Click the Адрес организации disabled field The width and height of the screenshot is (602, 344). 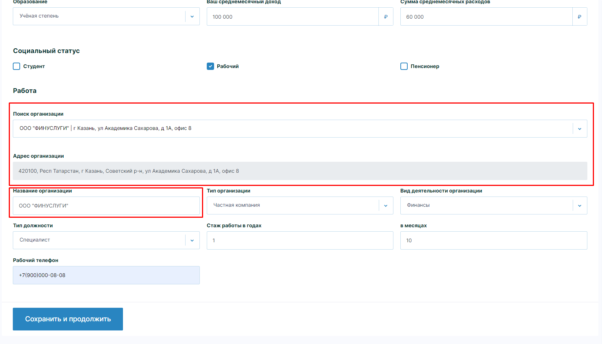pos(300,171)
